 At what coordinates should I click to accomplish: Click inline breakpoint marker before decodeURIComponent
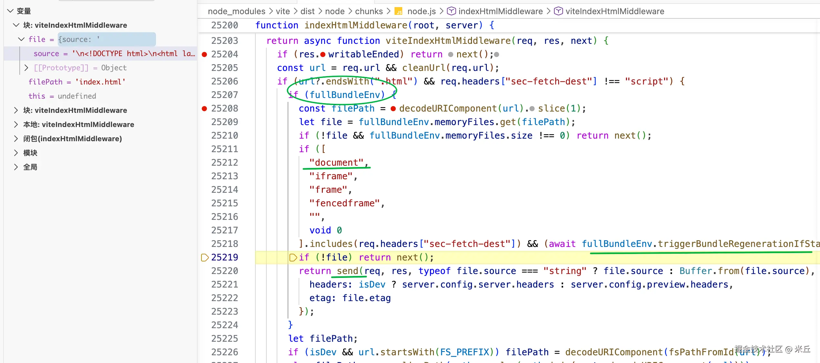393,109
